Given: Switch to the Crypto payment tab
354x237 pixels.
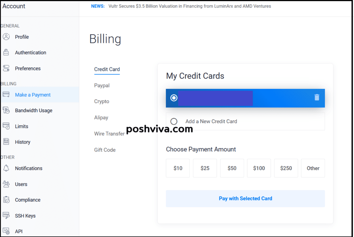Looking at the screenshot, I should click(102, 101).
